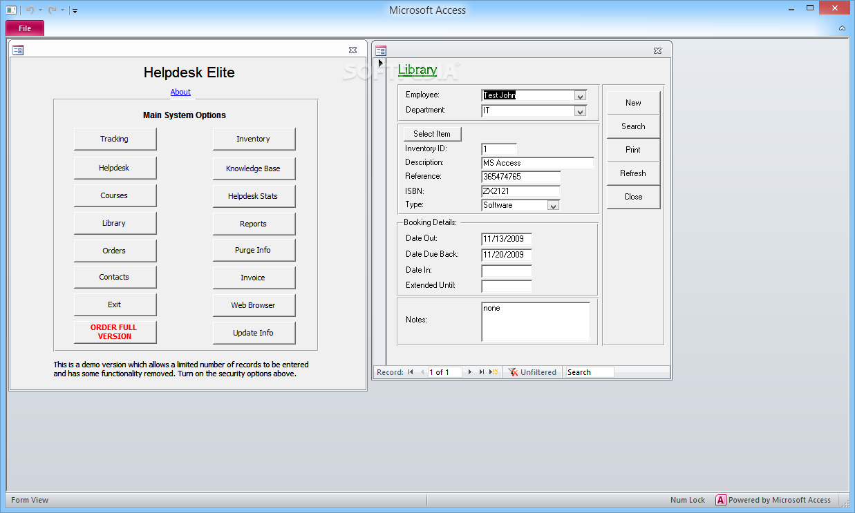The height and width of the screenshot is (513, 855).
Task: Click the Reference field
Action: tap(520, 177)
